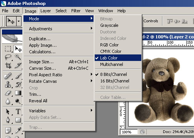The image size is (194, 138).
Task: Select the Brush tool
Action: click(x=18, y=76)
